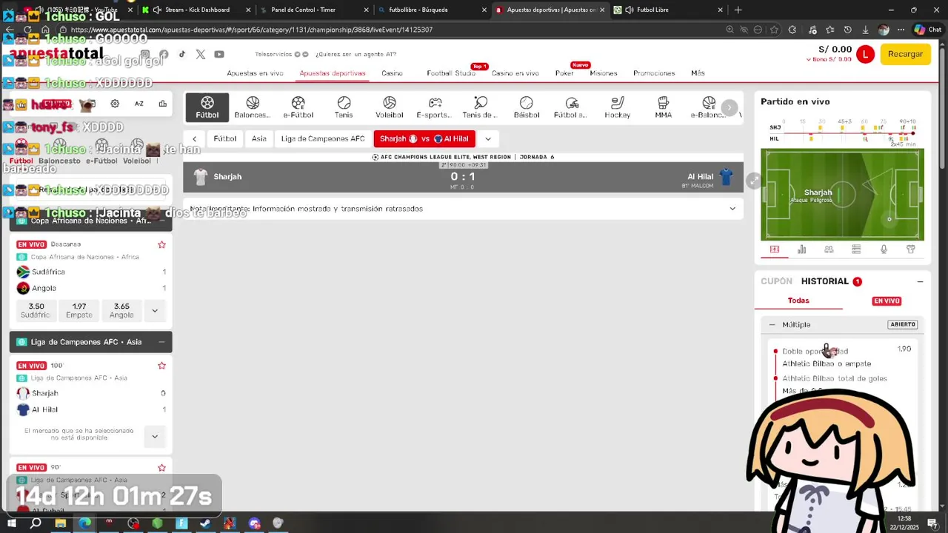Sort events with the A-Z icon

click(x=138, y=104)
